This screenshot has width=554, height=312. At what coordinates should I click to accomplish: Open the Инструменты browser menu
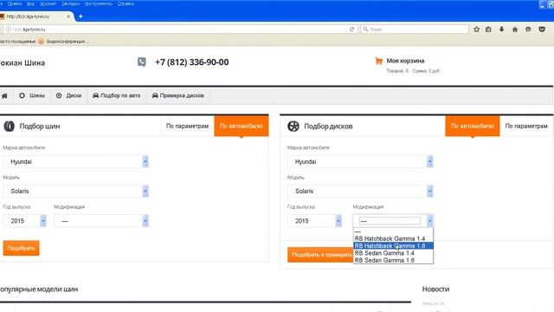[x=99, y=3]
